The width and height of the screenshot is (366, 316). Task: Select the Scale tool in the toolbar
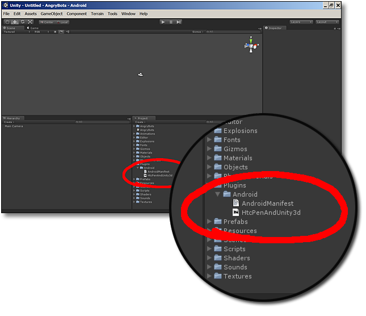click(x=30, y=22)
